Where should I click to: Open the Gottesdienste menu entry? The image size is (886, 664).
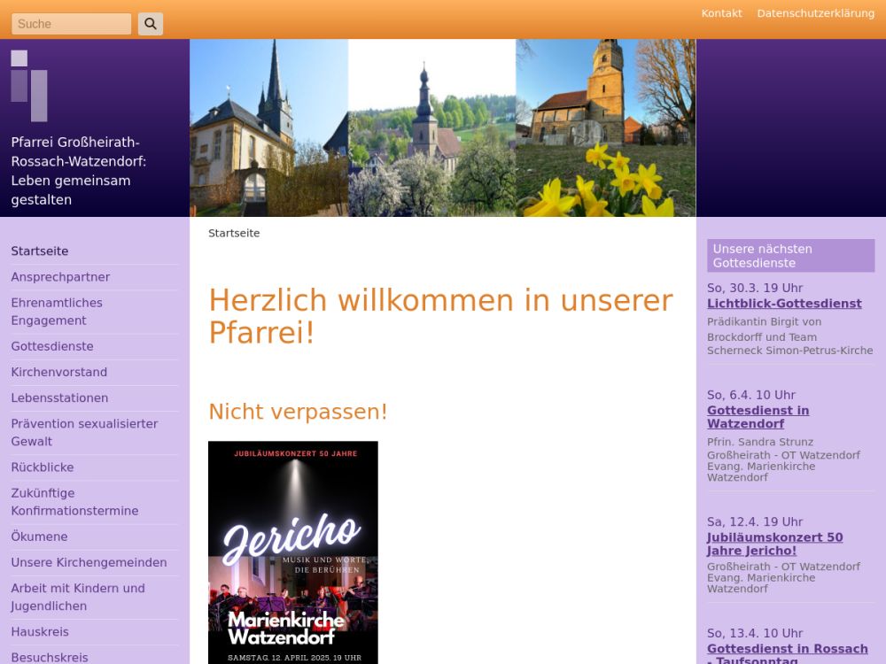(52, 346)
